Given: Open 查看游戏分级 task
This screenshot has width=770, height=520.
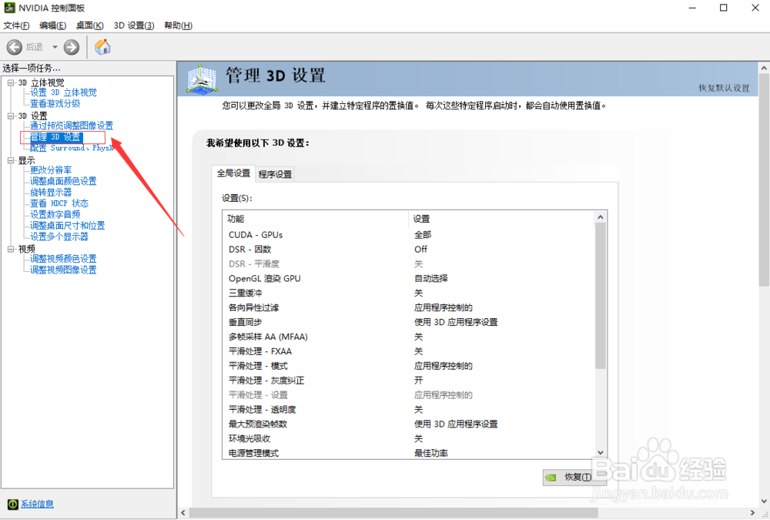Looking at the screenshot, I should click(55, 104).
